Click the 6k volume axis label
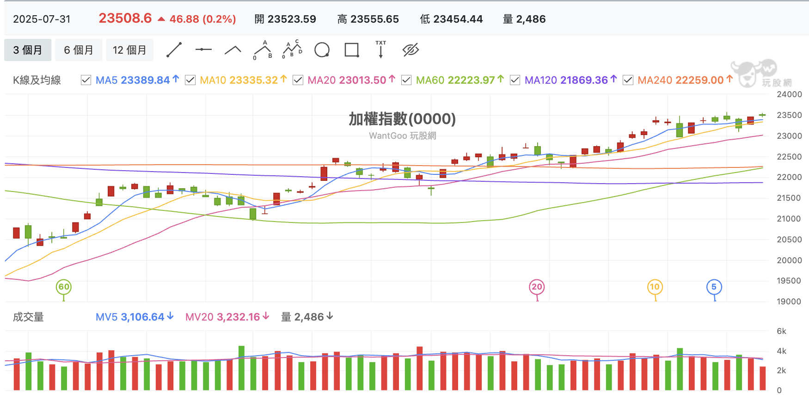The height and width of the screenshot is (395, 809). coord(781,331)
